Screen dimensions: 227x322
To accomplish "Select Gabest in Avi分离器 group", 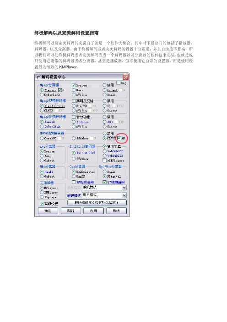I will (x=42, y=161).
